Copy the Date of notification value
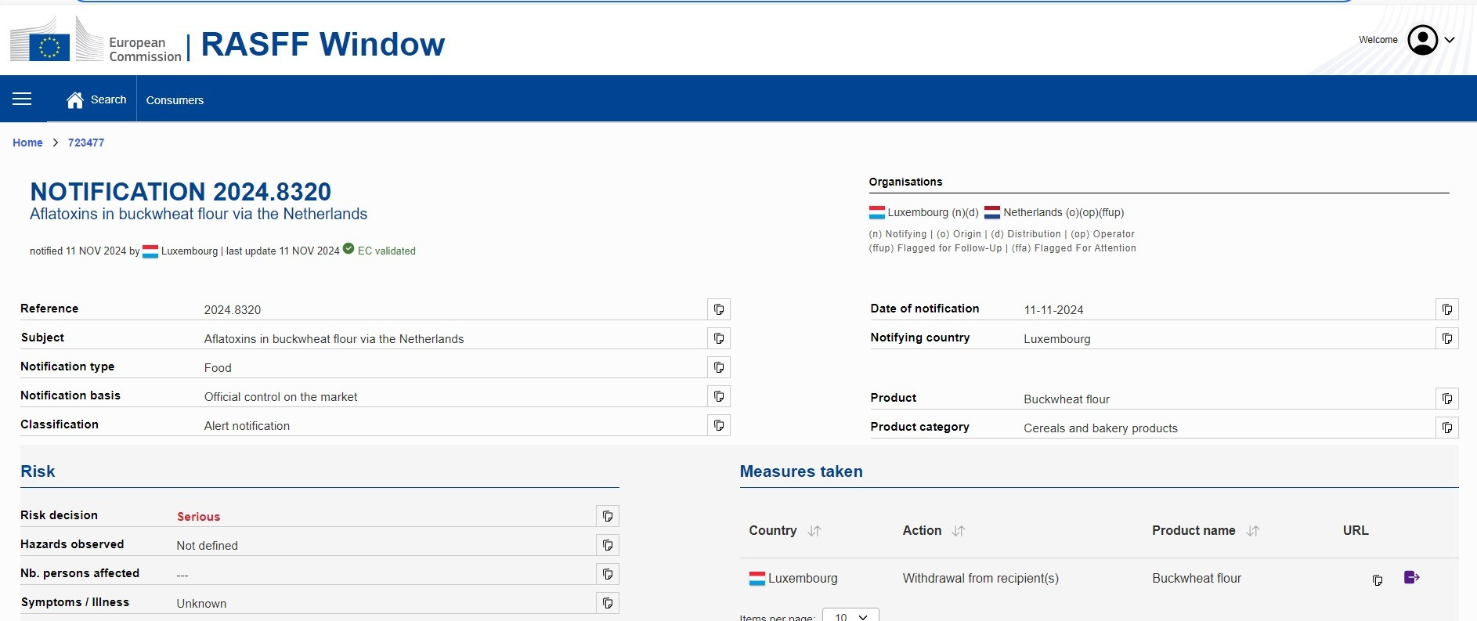This screenshot has height=621, width=1477. pyautogui.click(x=1446, y=309)
